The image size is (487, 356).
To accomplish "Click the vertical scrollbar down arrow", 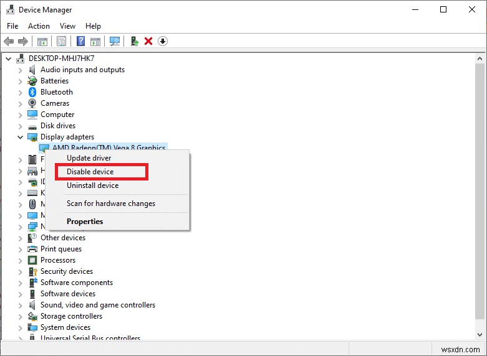I will click(x=481, y=335).
